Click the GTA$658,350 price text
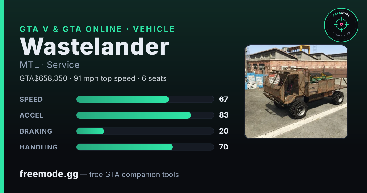 tap(43, 78)
